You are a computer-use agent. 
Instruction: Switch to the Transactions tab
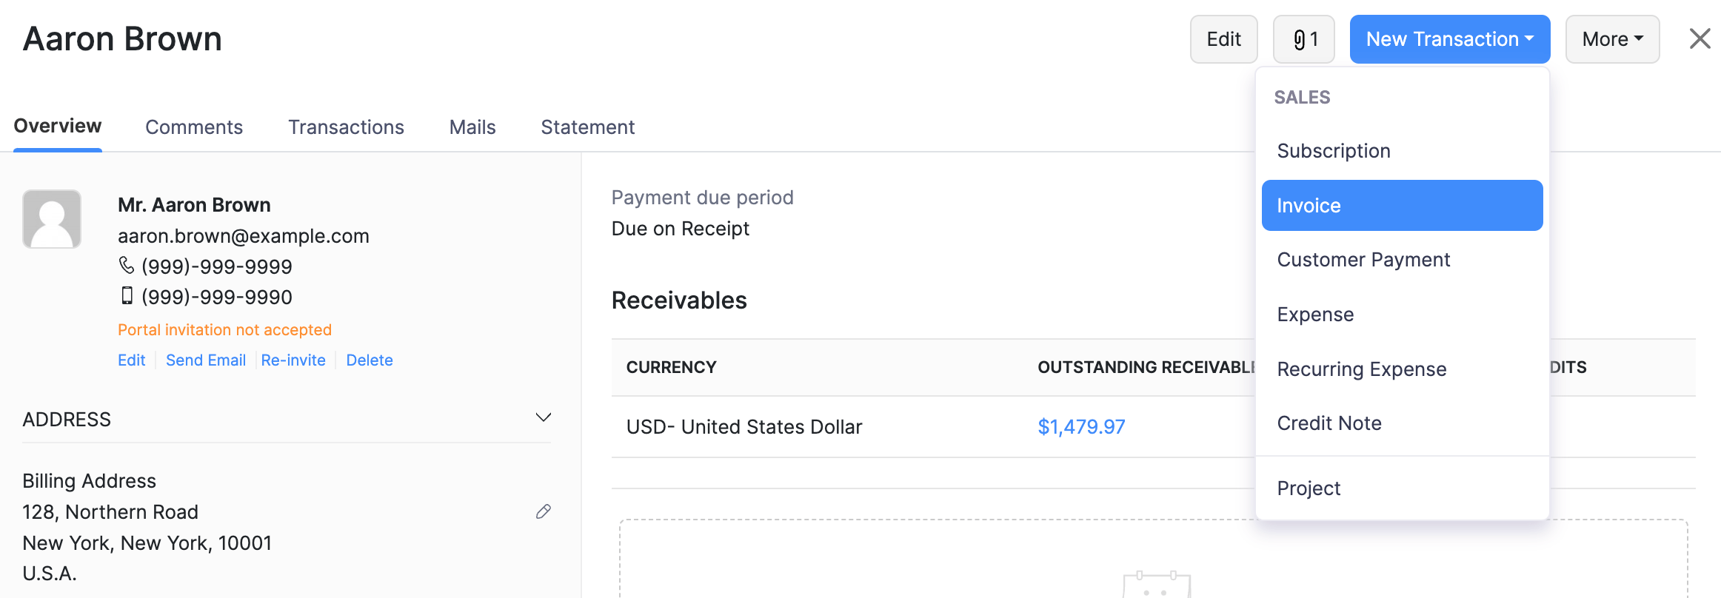tap(346, 127)
